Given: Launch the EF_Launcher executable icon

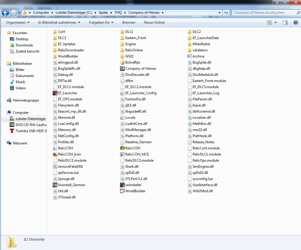Looking at the screenshot, I should (x=55, y=93).
